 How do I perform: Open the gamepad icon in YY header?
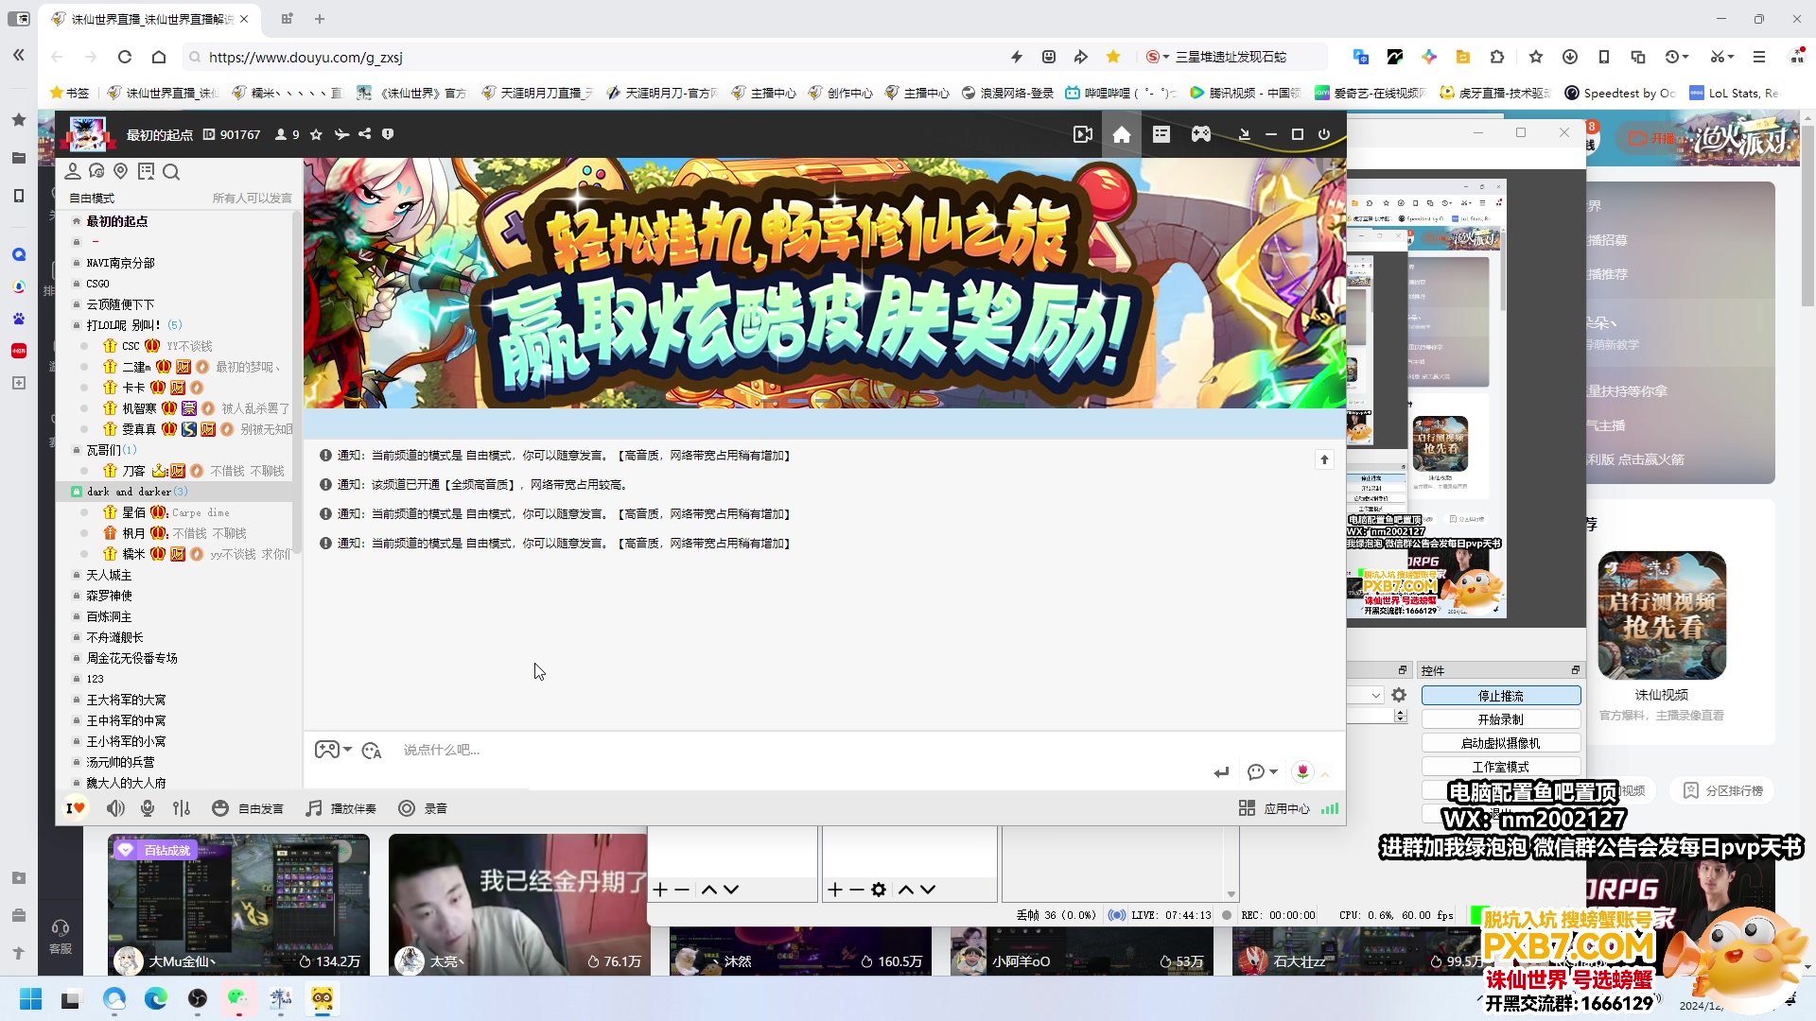1200,134
